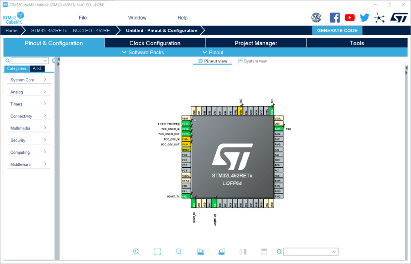Open the pin search combo box at bottom
The width and height of the screenshot is (411, 264).
311,252
